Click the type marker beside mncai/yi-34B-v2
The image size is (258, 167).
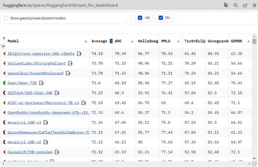4,142
